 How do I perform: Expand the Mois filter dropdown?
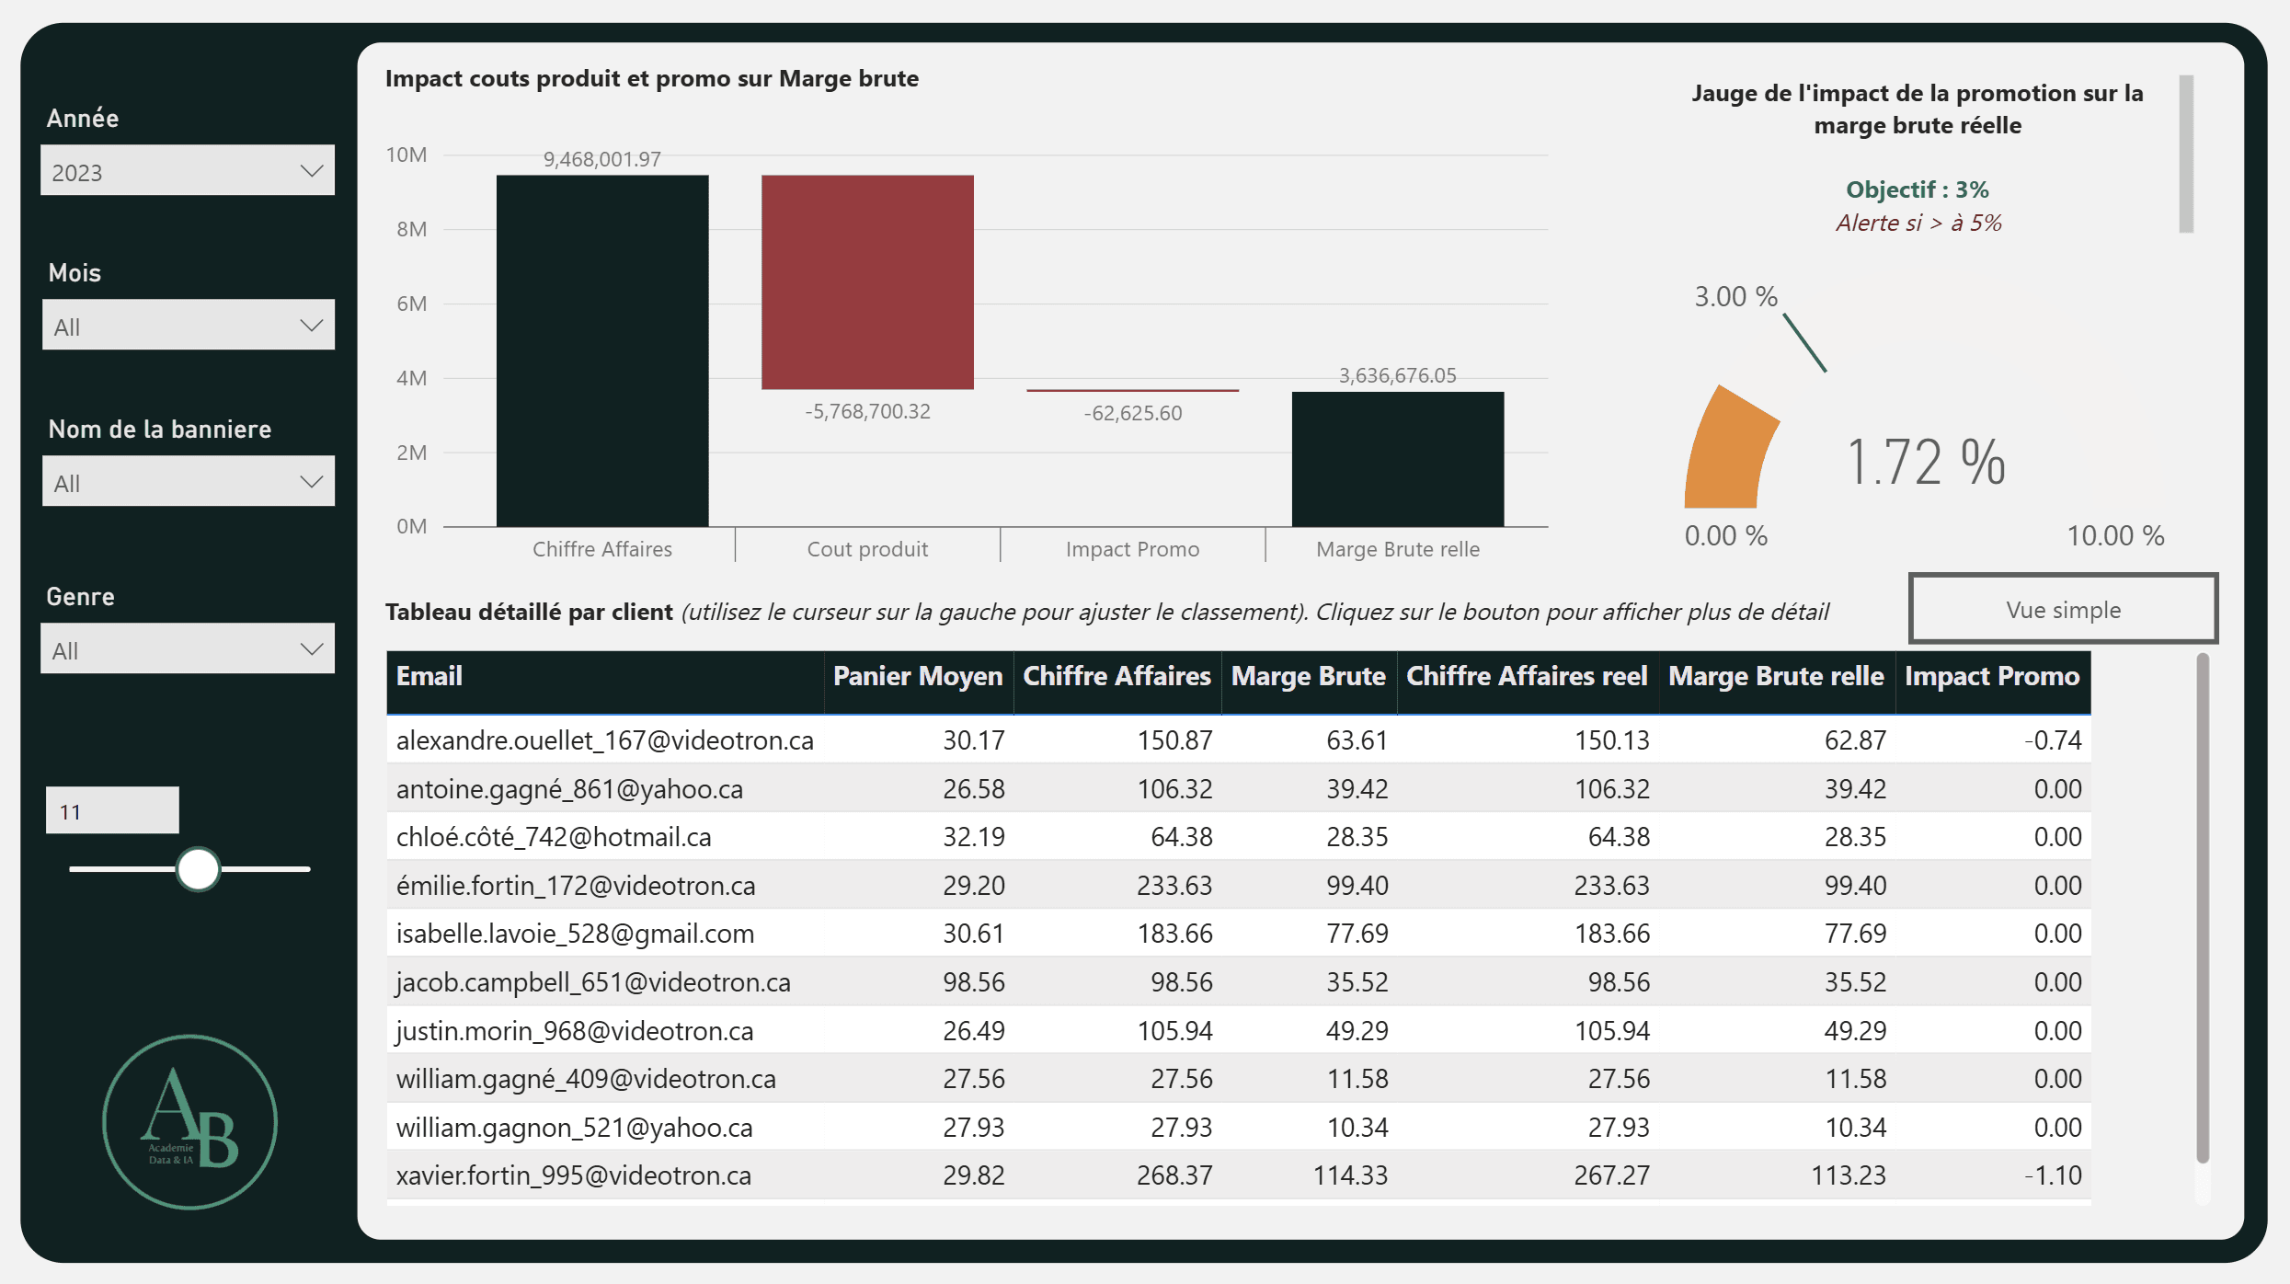pos(188,326)
